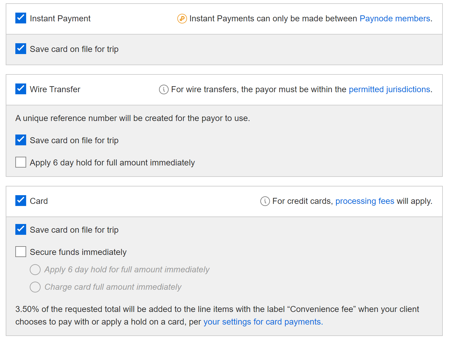Open the processing fees link
This screenshot has width=450, height=348.
click(365, 201)
